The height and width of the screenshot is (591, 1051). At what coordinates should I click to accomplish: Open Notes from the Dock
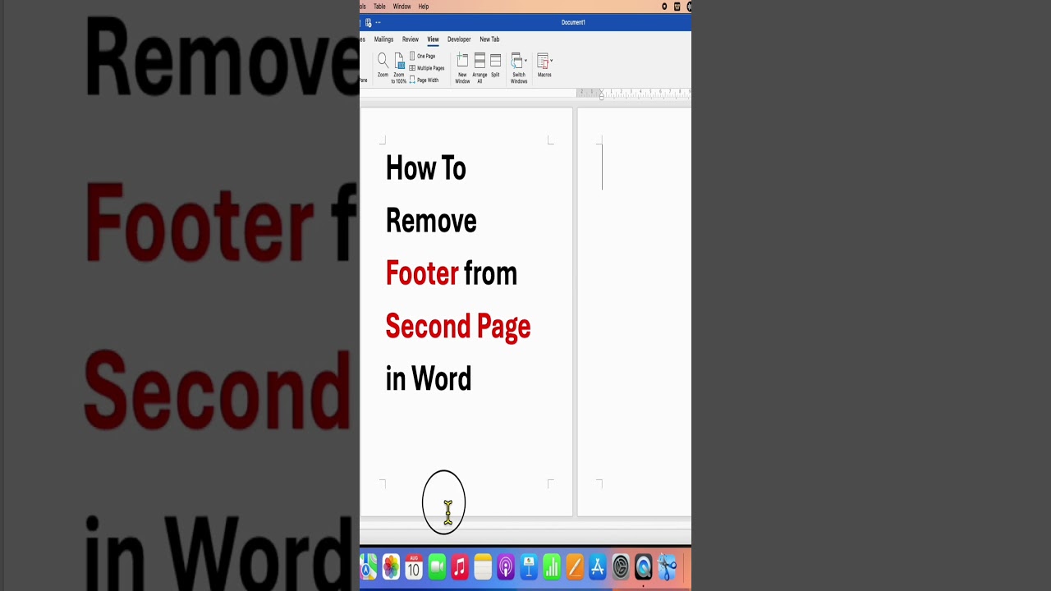click(x=483, y=566)
